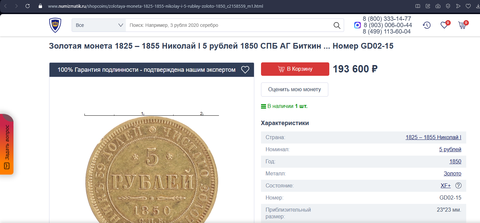Open the site favorites heart with badge

click(x=444, y=25)
